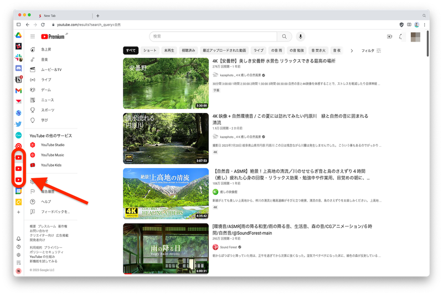Open the YouTube account avatar
This screenshot has height=295, width=443.
tap(415, 37)
